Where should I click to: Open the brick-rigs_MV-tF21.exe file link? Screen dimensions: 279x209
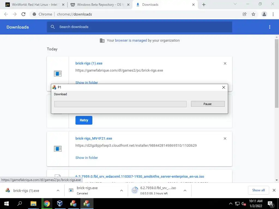[x=94, y=138]
